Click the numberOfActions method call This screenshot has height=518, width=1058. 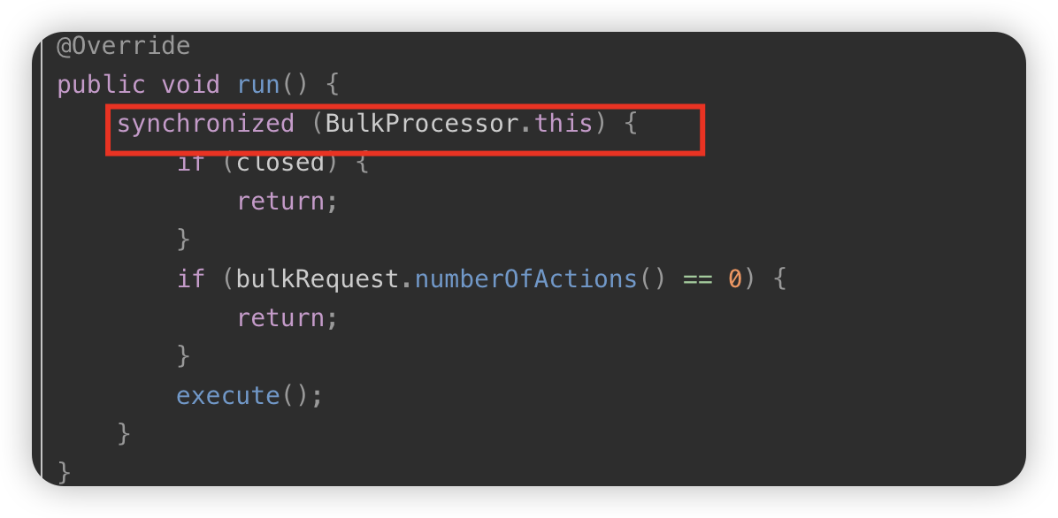[525, 279]
